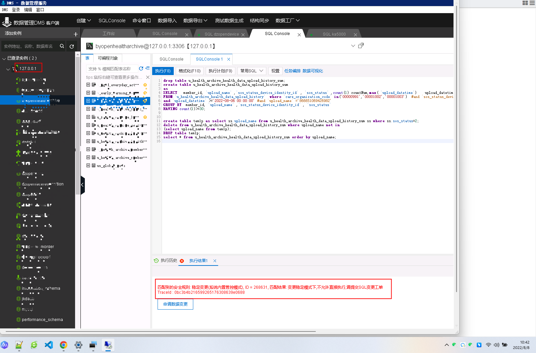Viewport: 536px width, 353px height.
Task: Refresh the table list next to the filter
Action: click(141, 68)
